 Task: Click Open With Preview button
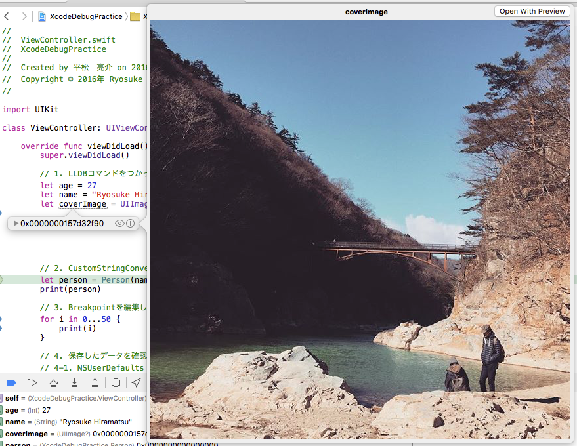pyautogui.click(x=532, y=11)
